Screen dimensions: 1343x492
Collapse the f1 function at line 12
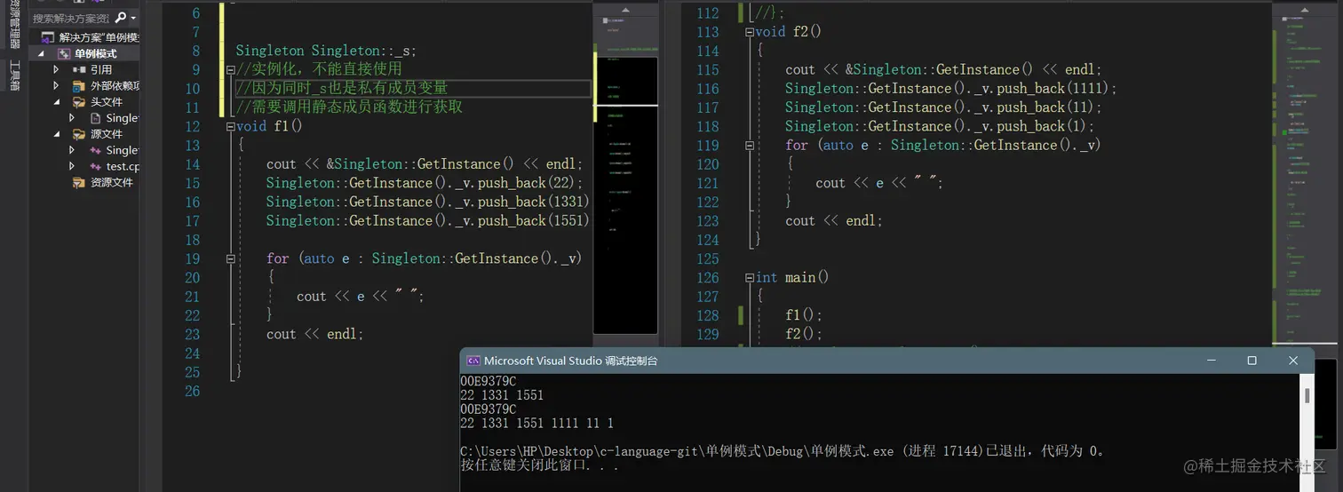pos(231,126)
